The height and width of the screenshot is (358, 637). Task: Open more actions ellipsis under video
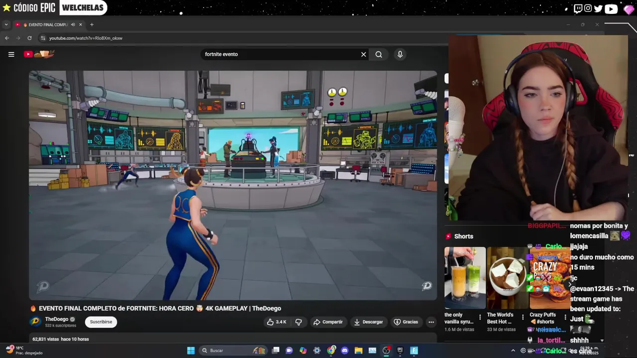(x=431, y=322)
